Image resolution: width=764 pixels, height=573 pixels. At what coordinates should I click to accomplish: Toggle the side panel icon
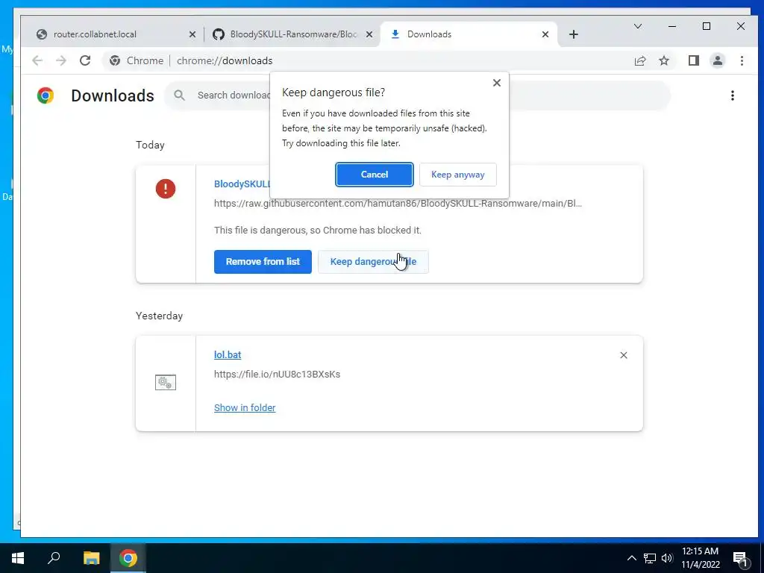pyautogui.click(x=693, y=60)
